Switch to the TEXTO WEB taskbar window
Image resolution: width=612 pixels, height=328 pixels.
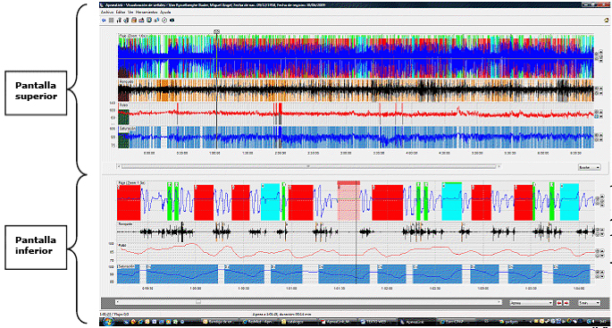pyautogui.click(x=377, y=322)
